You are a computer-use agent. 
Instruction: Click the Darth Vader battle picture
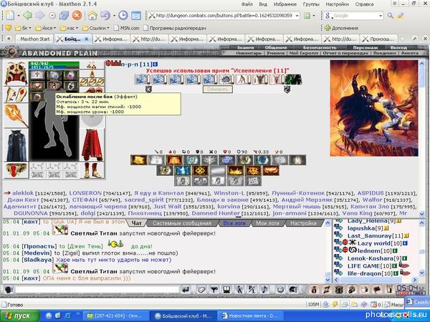coord(374,109)
